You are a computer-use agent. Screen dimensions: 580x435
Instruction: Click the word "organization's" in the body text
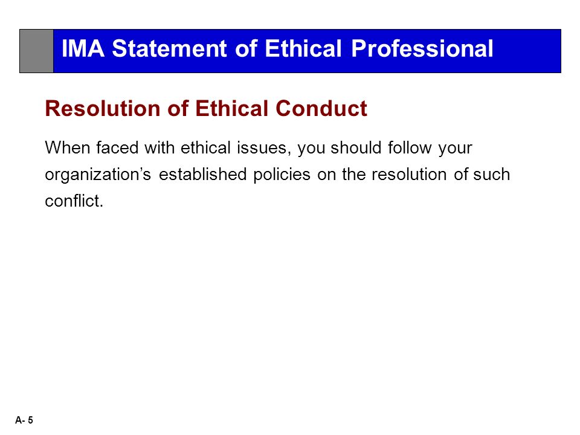98,175
